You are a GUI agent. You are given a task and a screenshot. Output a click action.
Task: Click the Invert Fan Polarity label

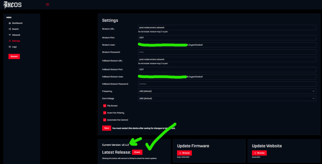(x=116, y=113)
